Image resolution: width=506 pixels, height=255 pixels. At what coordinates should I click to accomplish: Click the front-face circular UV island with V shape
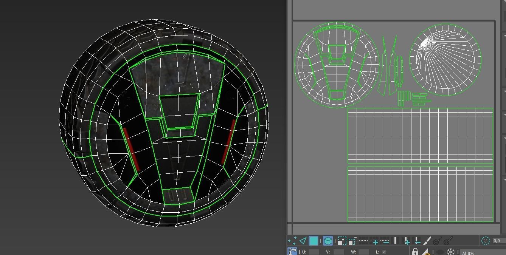click(x=337, y=65)
